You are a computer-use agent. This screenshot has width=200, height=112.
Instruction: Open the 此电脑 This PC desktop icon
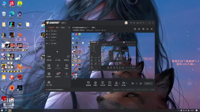tap(4, 4)
